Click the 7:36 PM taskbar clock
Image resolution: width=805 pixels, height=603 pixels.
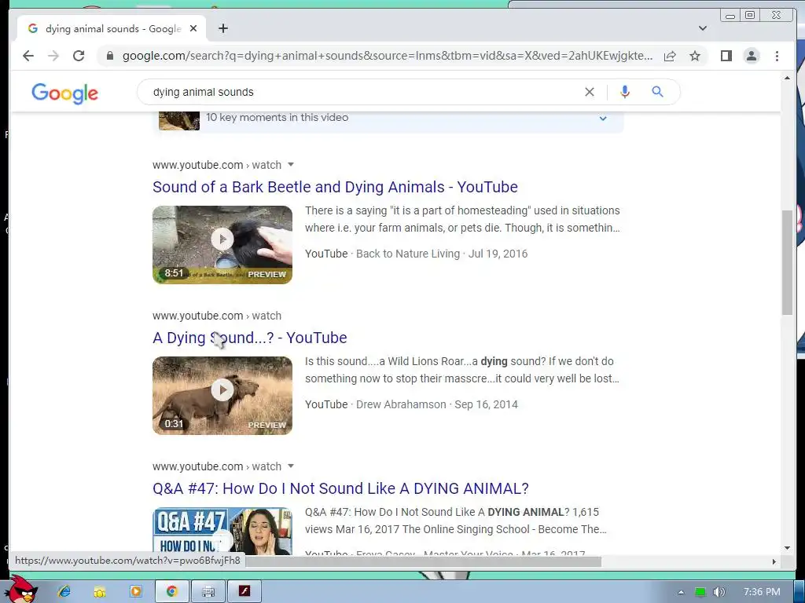pyautogui.click(x=762, y=592)
